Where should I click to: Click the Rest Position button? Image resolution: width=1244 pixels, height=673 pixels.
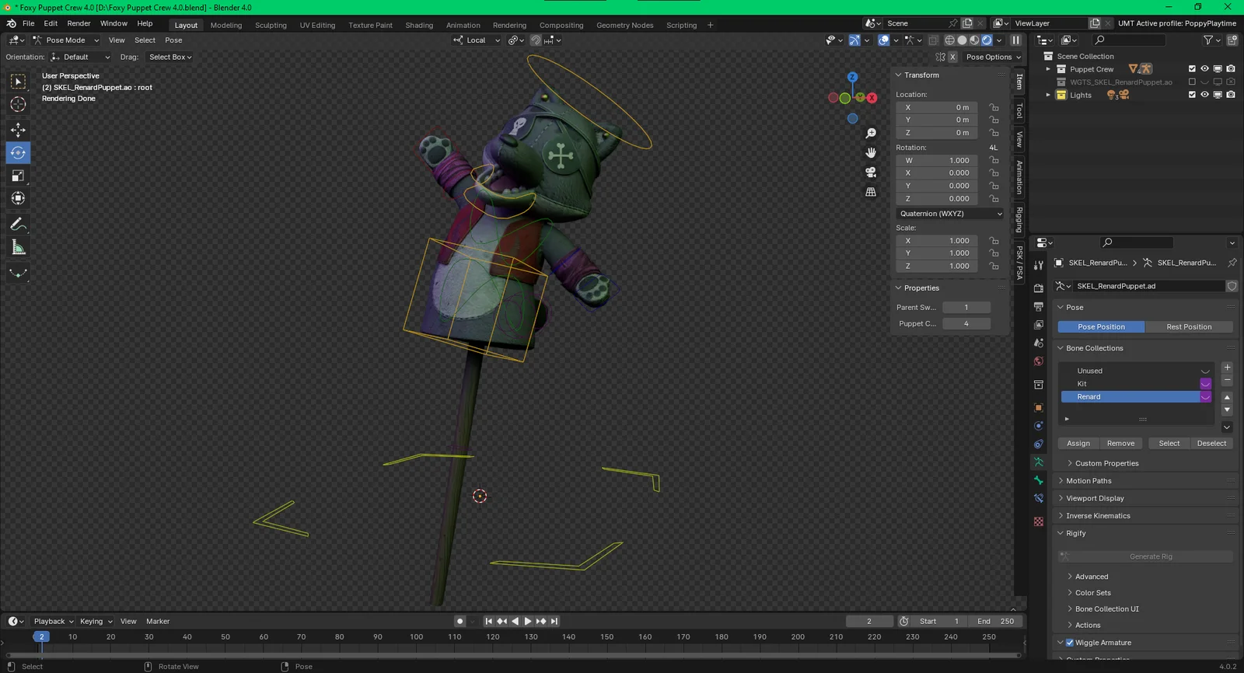[x=1189, y=327]
